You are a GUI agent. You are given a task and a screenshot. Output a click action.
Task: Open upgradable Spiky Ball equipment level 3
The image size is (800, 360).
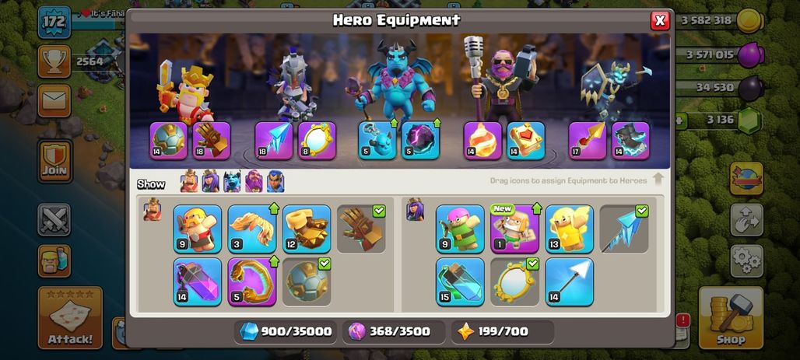[252, 229]
